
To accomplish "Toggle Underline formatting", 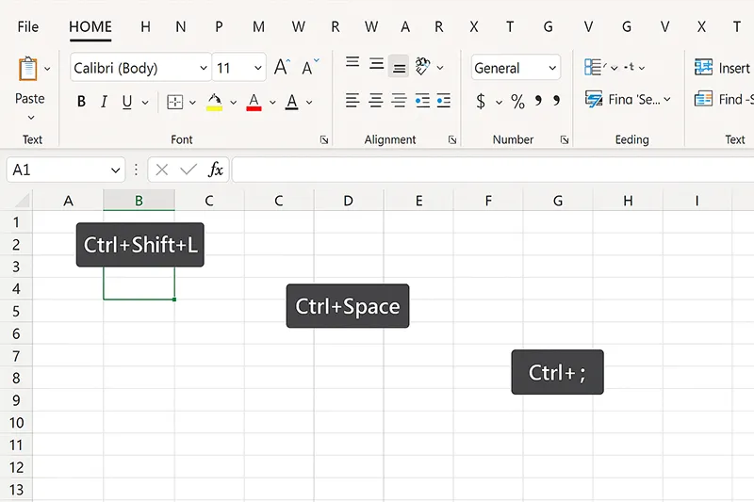I will point(127,102).
